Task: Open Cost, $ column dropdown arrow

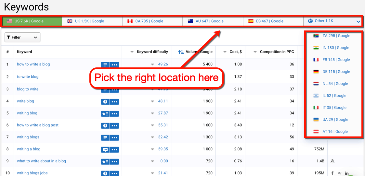Action: pyautogui.click(x=225, y=52)
